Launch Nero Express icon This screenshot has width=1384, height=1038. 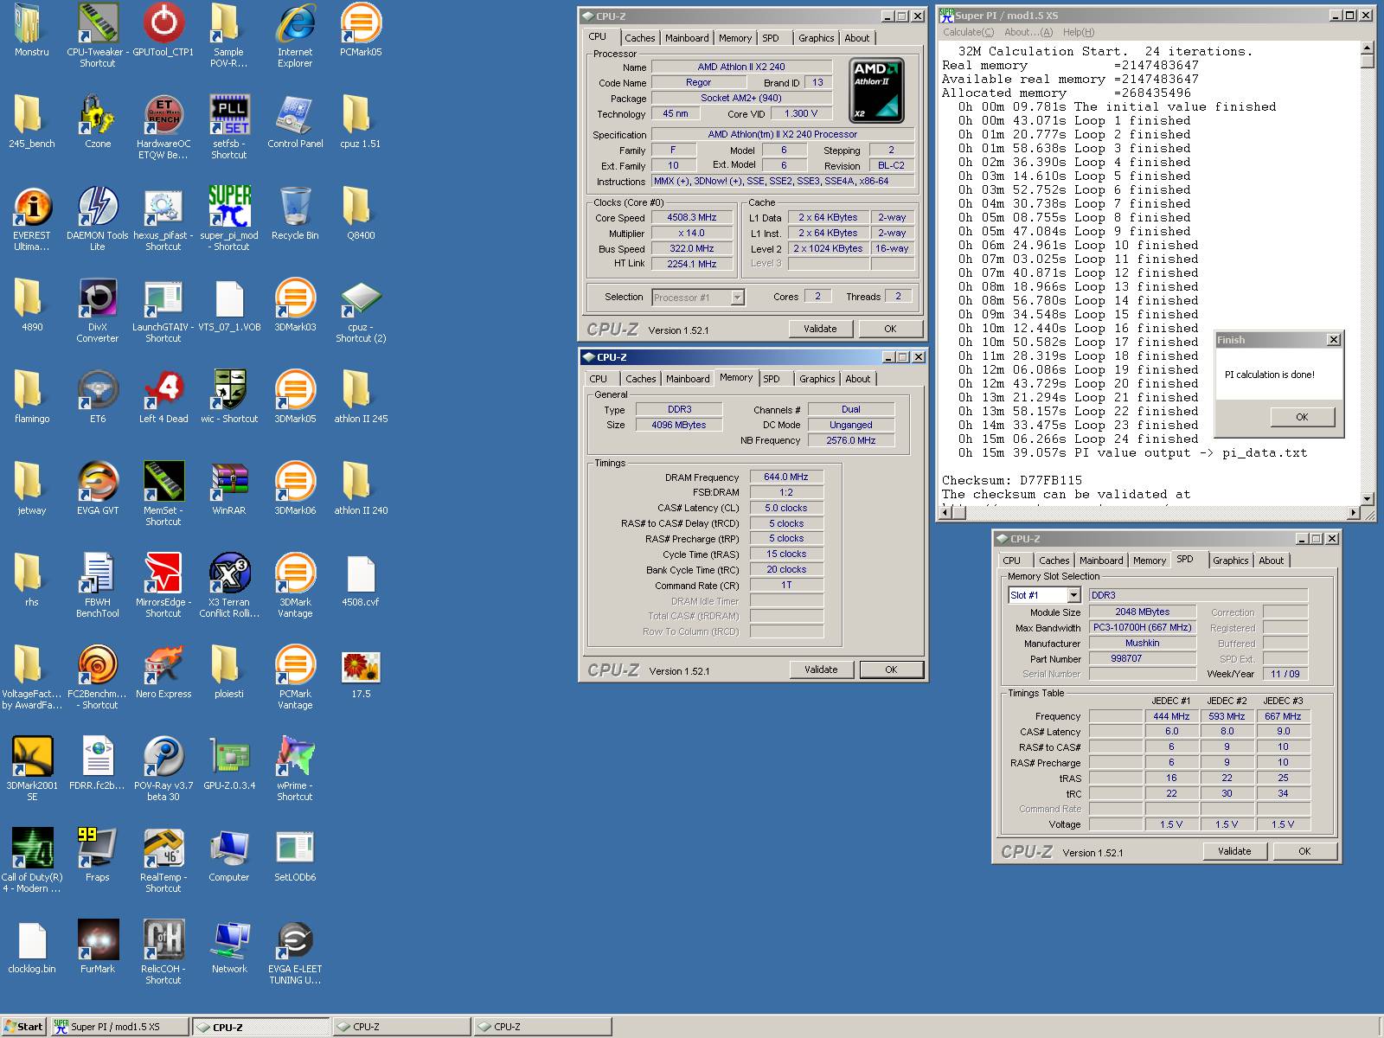[163, 666]
